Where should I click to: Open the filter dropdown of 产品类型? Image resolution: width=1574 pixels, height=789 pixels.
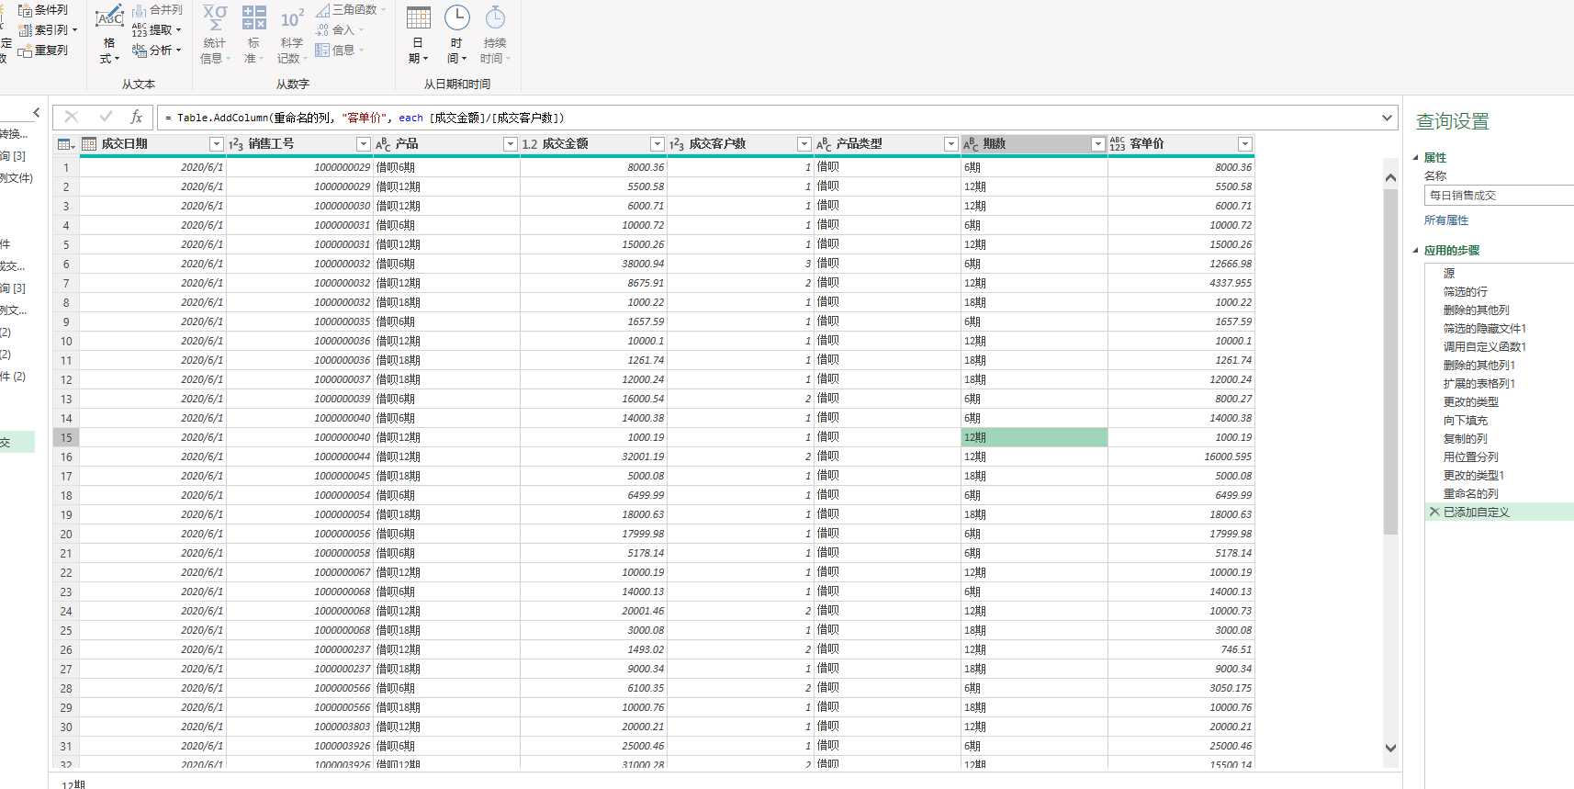tap(951, 144)
